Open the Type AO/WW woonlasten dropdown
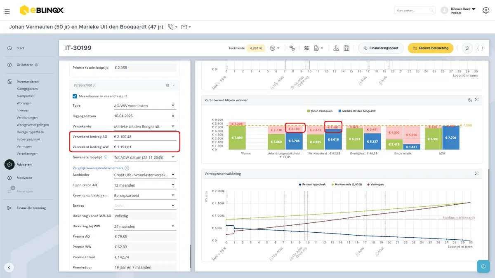Image resolution: width=495 pixels, height=278 pixels. click(x=144, y=105)
